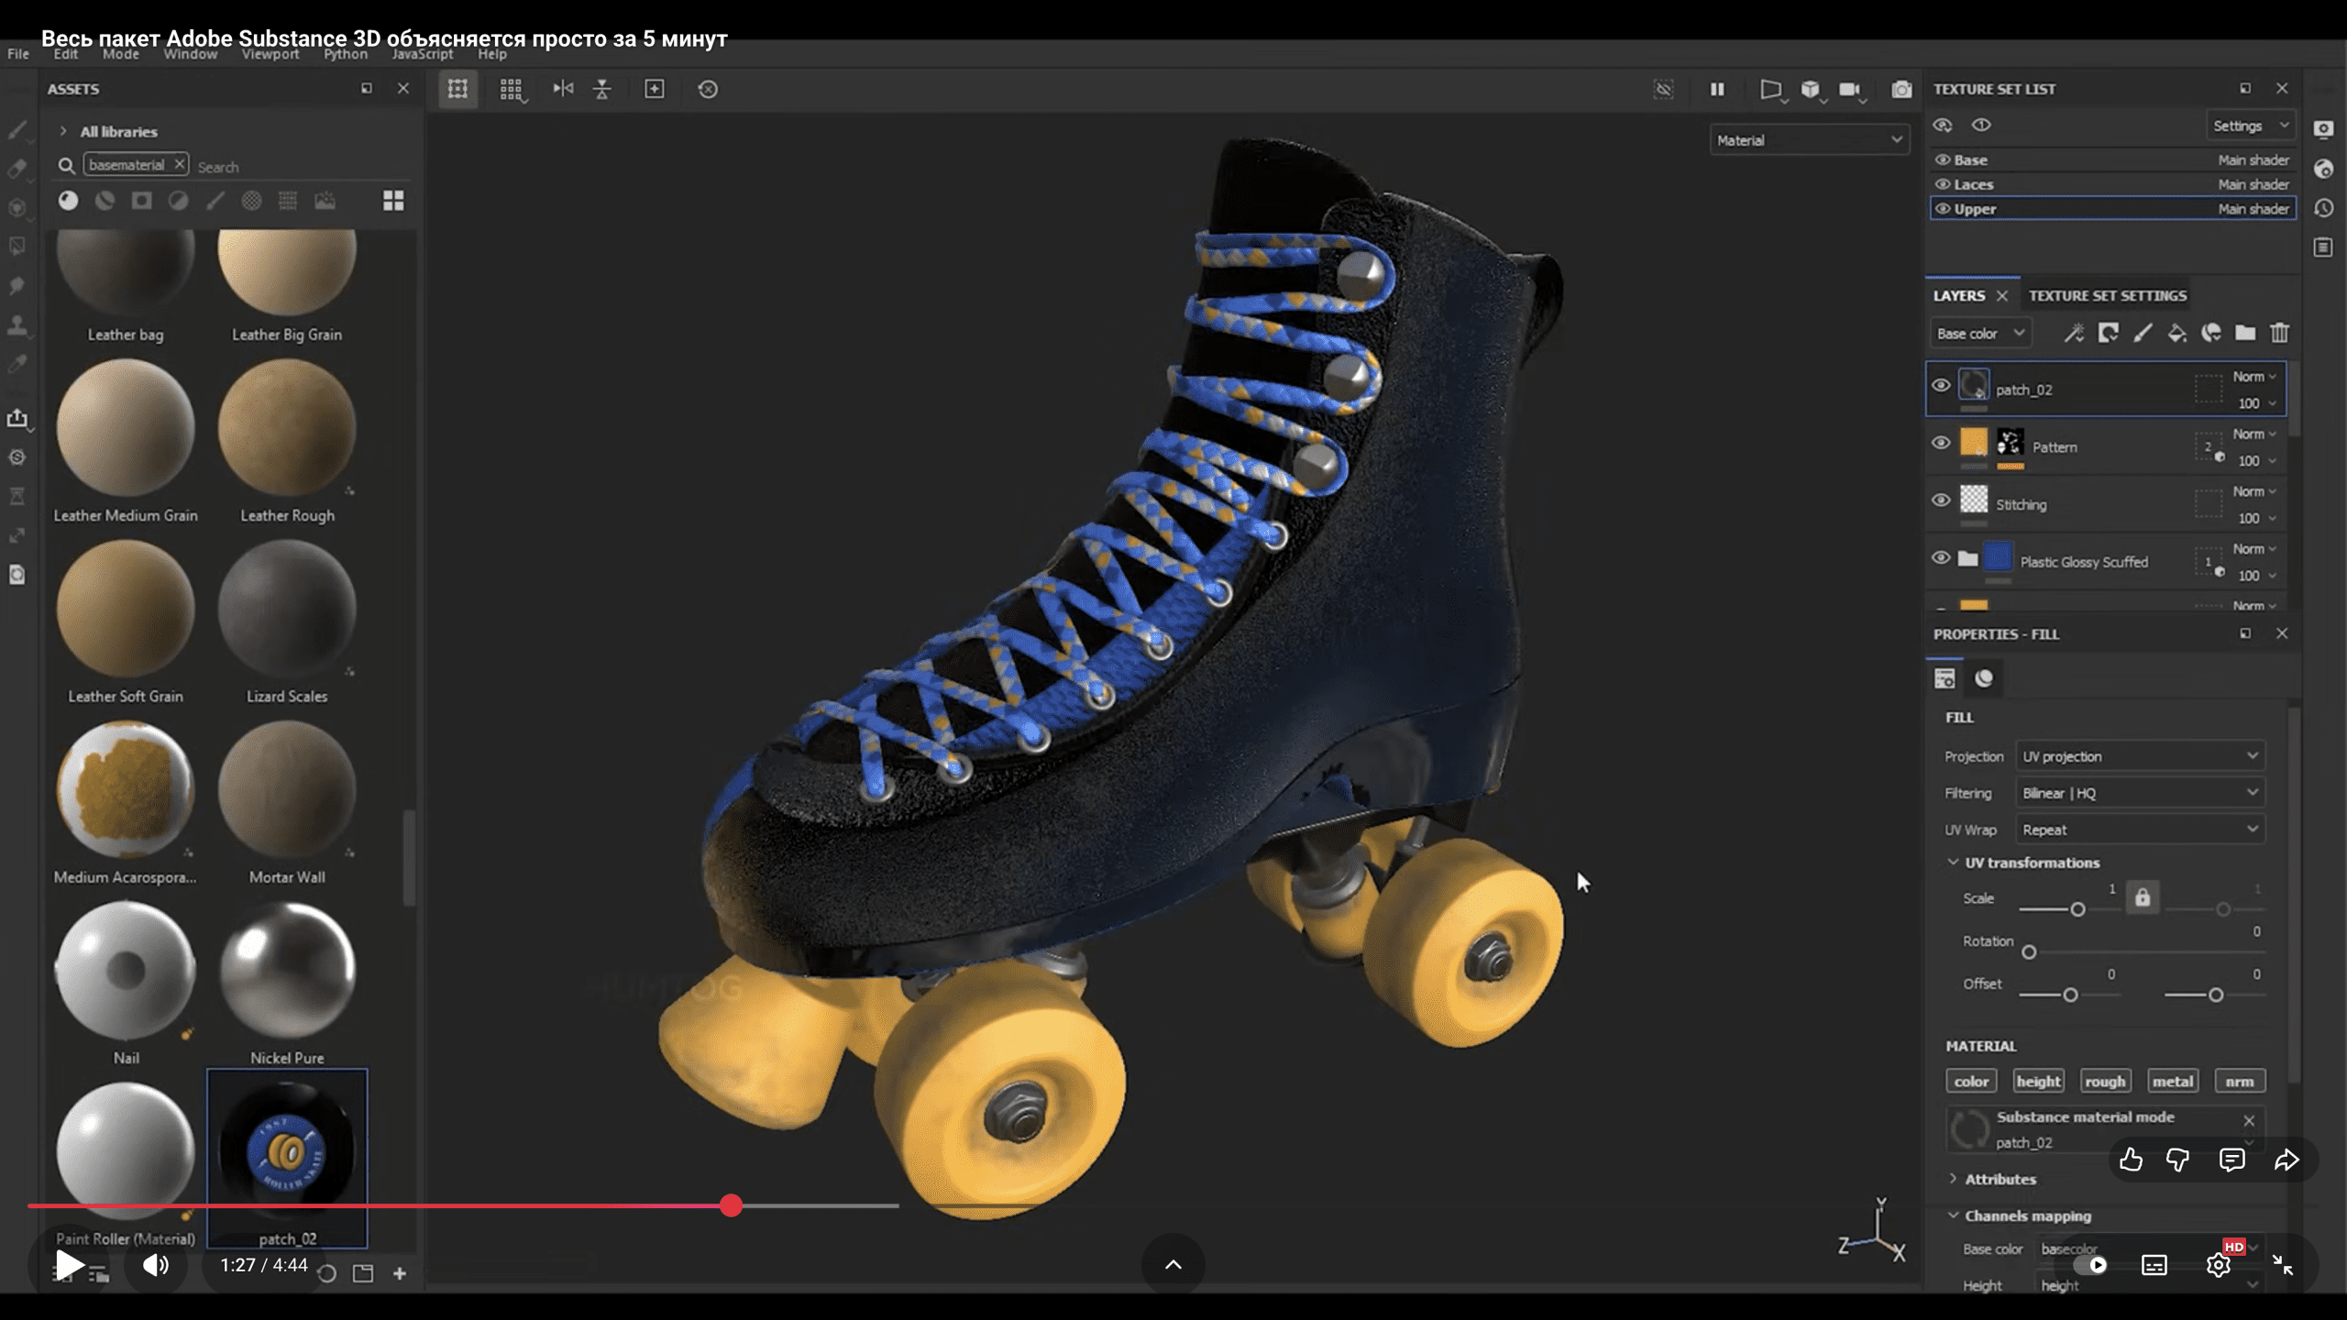Hide the Stitching layer with eye icon
Screen dimensions: 2347x1320
[x=1941, y=501]
